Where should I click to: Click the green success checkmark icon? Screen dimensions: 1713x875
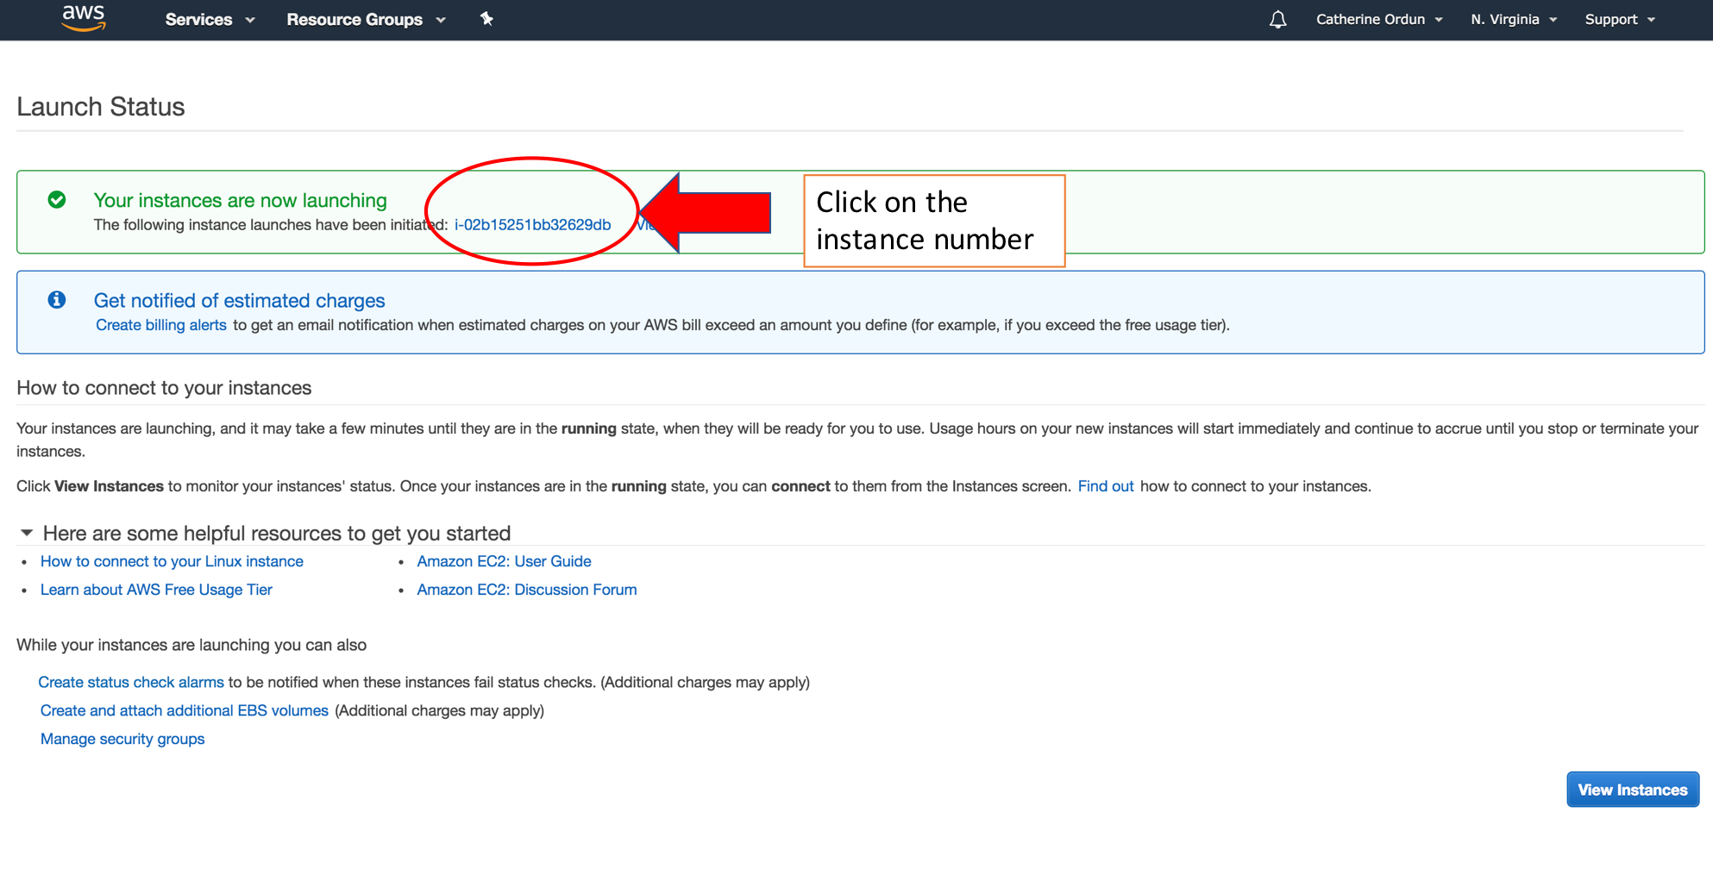[57, 200]
